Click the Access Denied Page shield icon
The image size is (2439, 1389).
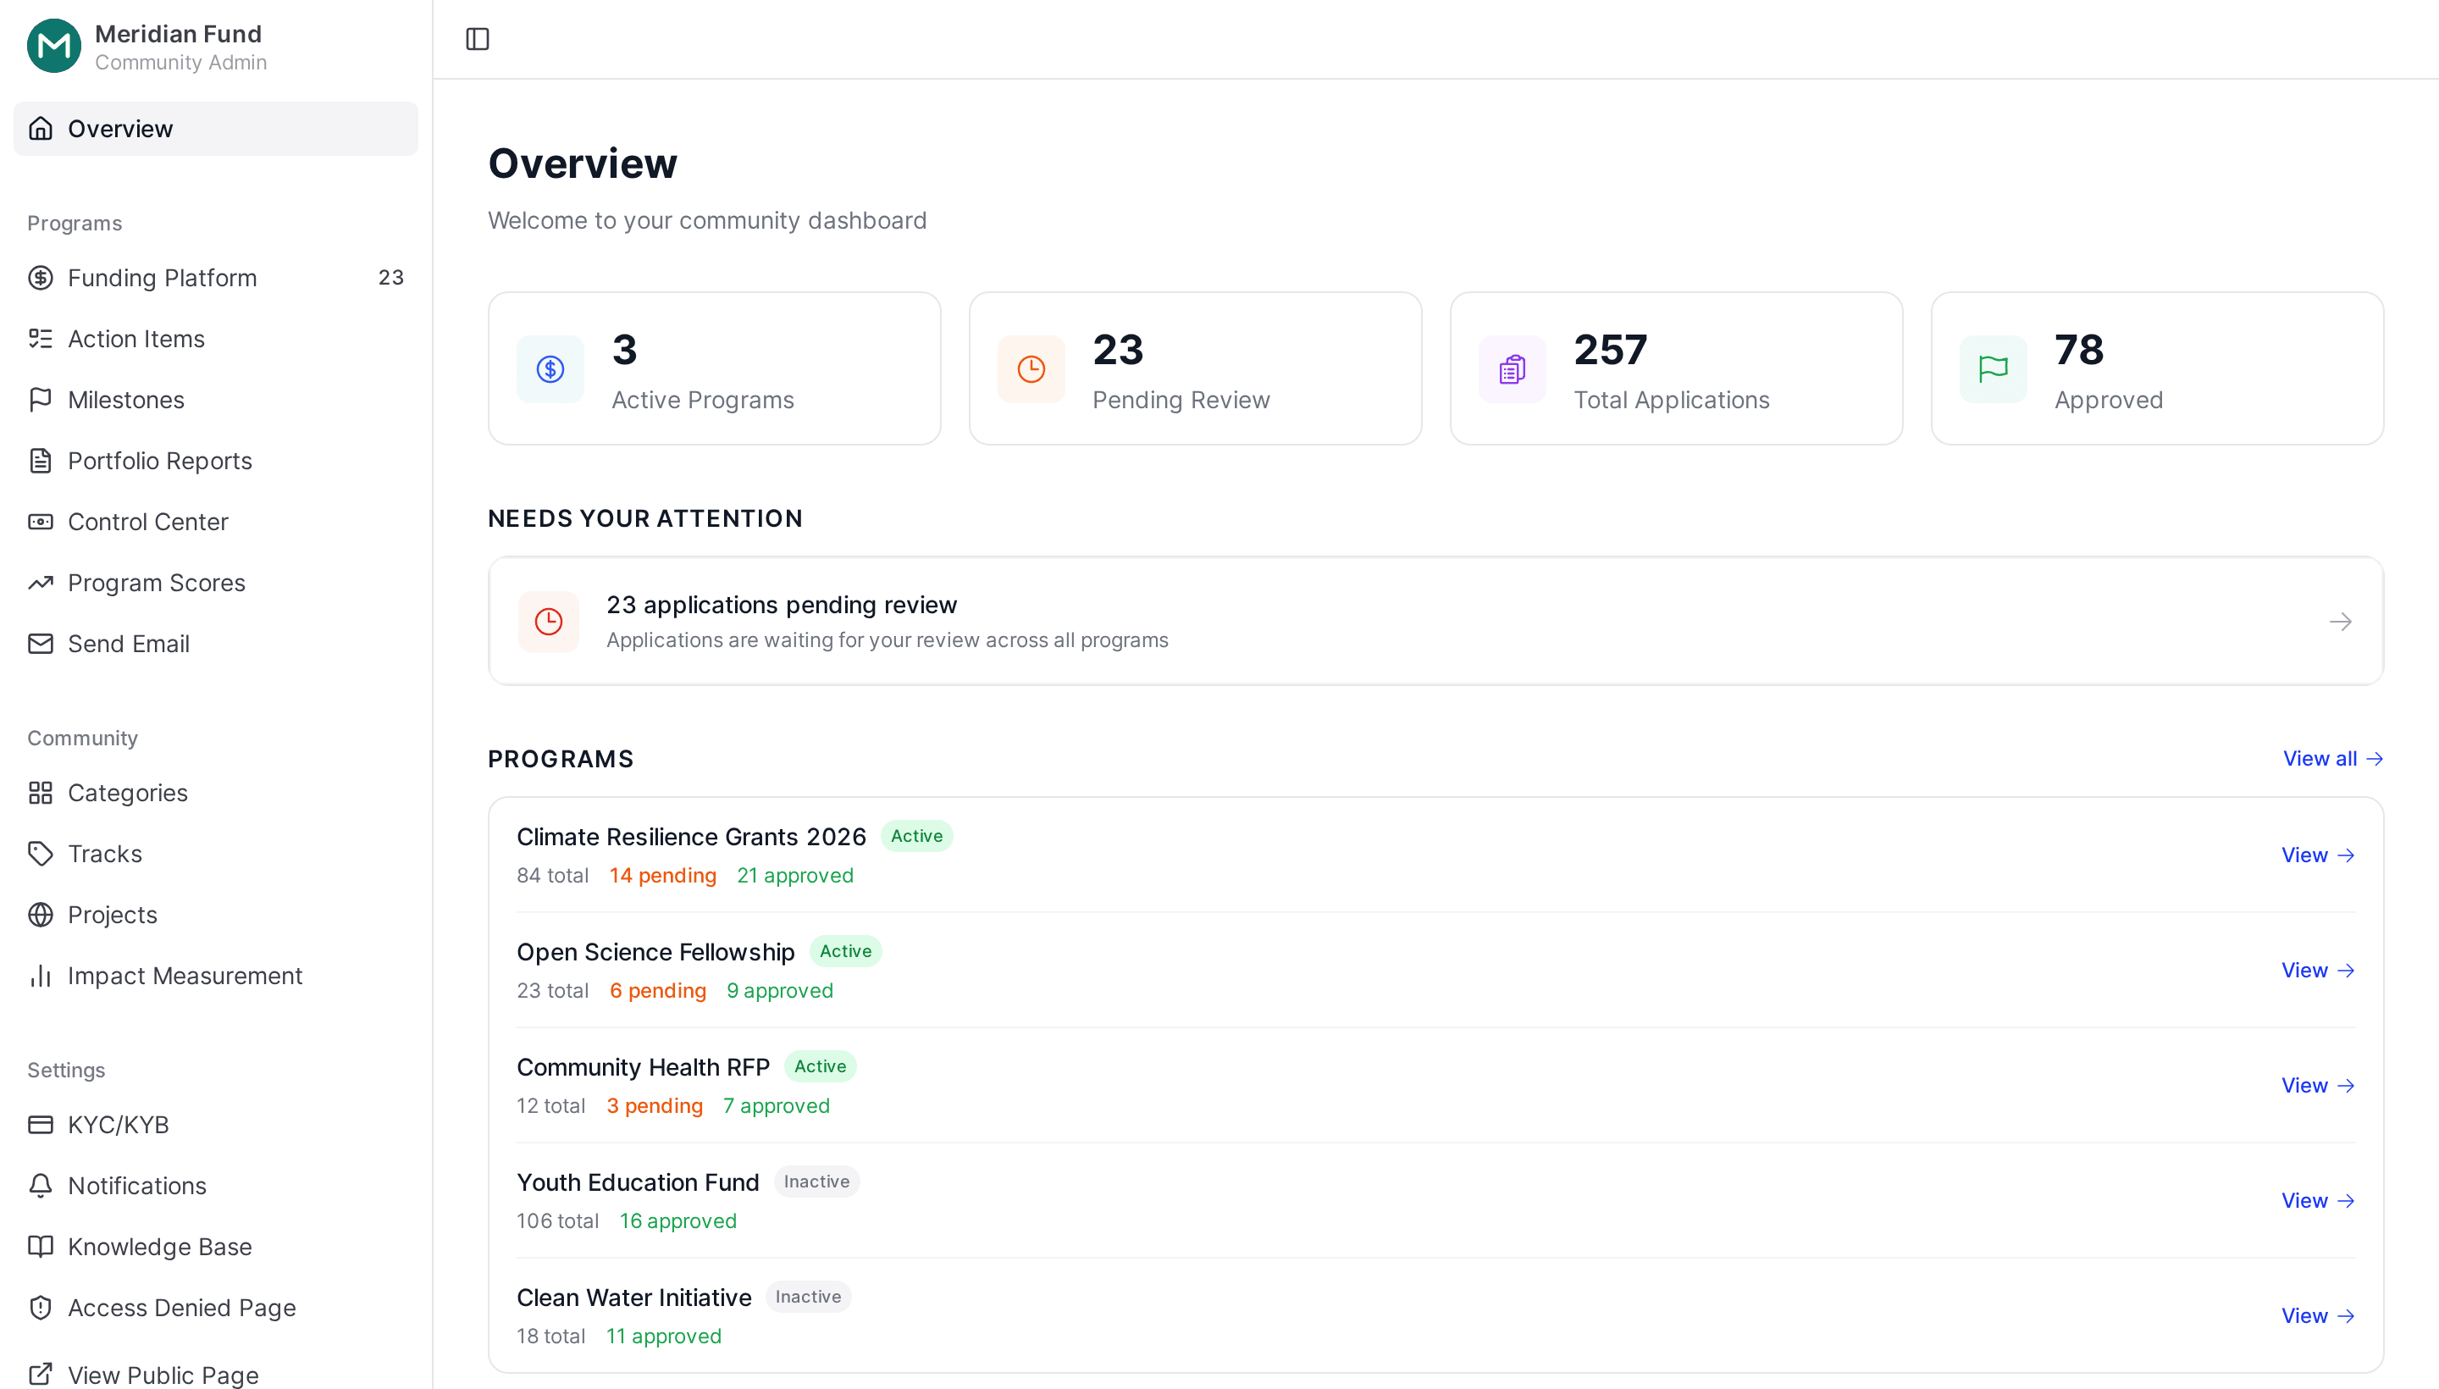(x=40, y=1308)
